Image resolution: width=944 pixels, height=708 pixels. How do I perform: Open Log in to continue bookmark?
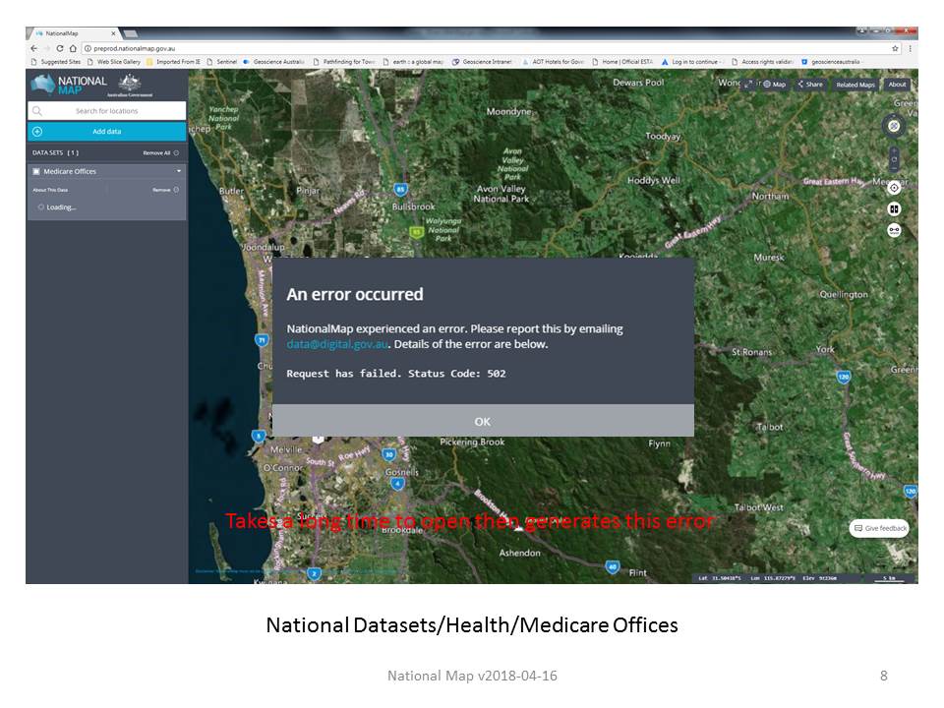click(691, 61)
